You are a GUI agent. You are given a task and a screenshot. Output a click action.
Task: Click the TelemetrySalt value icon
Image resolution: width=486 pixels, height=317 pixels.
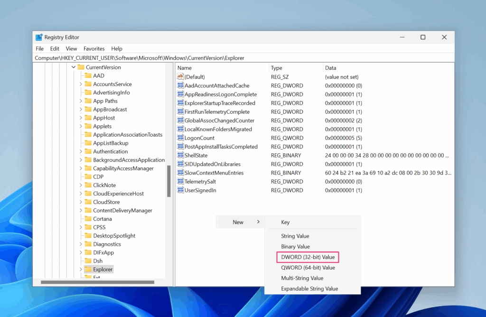[180, 181]
